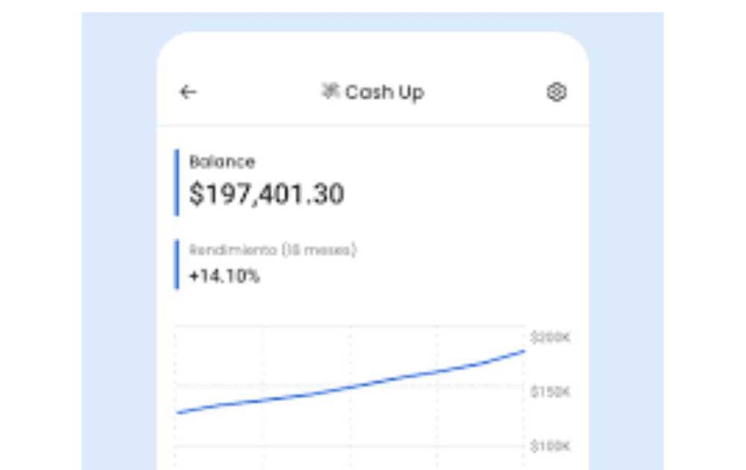Tap the right end of the chart line
Screen dimensions: 746x470
click(x=524, y=351)
